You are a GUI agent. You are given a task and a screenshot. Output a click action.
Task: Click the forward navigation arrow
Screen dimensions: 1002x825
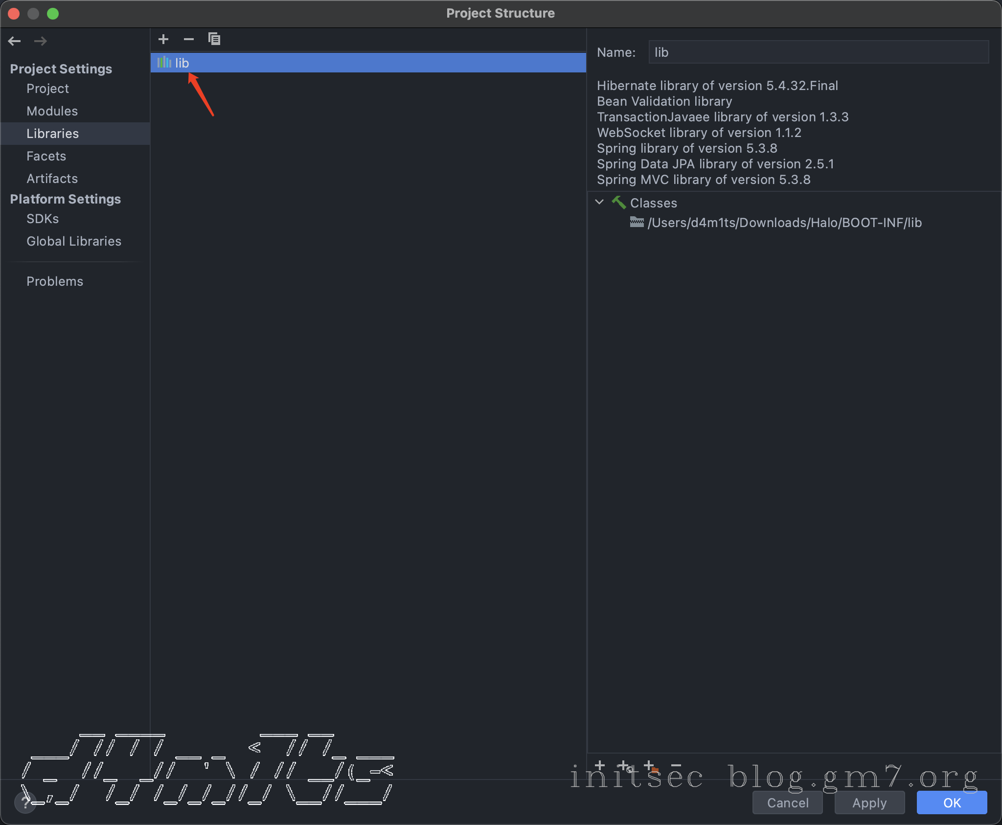pos(41,41)
